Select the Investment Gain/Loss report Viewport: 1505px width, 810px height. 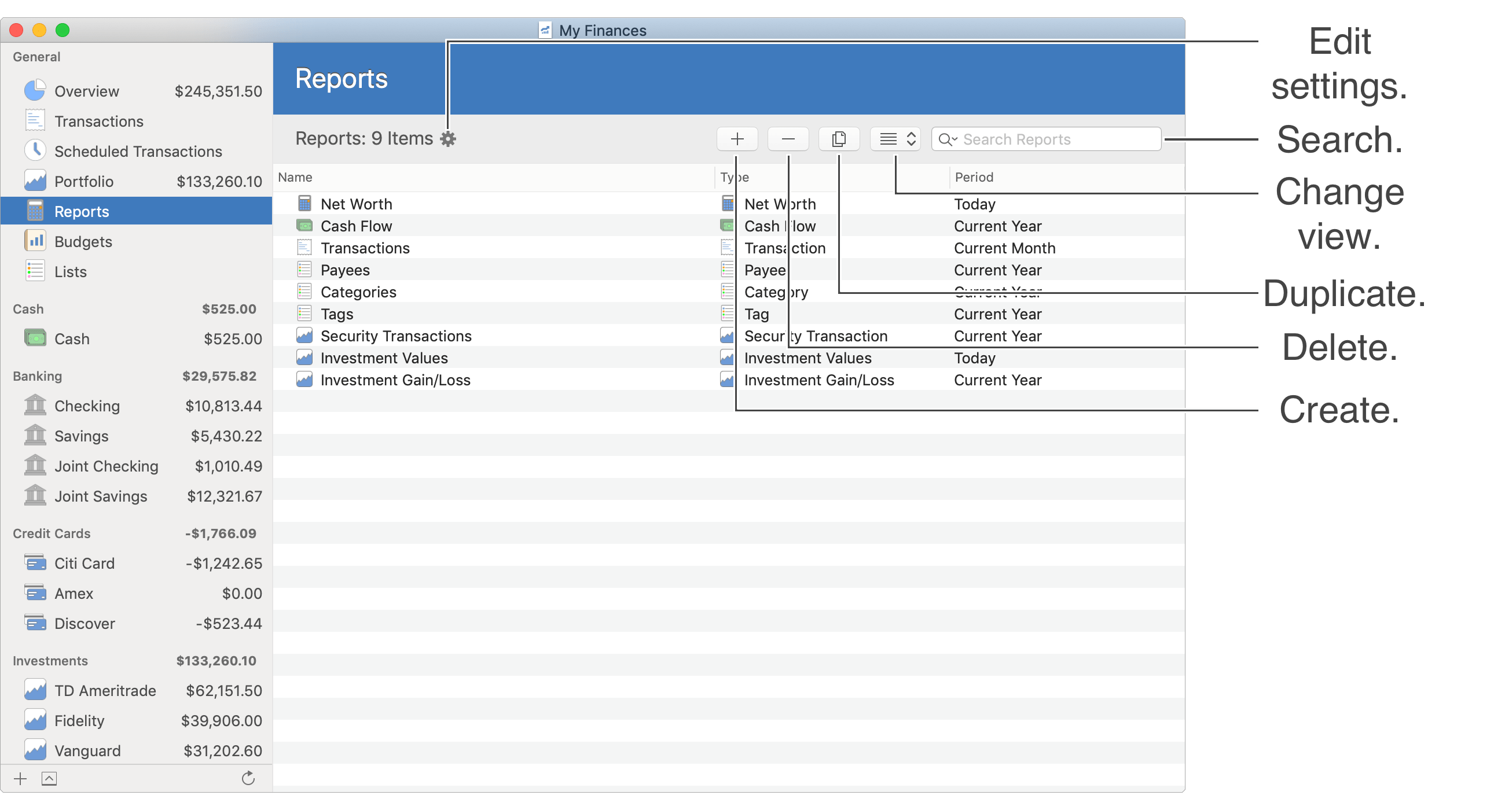tap(395, 380)
